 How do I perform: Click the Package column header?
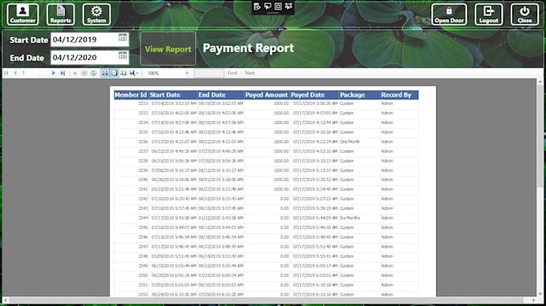point(360,95)
